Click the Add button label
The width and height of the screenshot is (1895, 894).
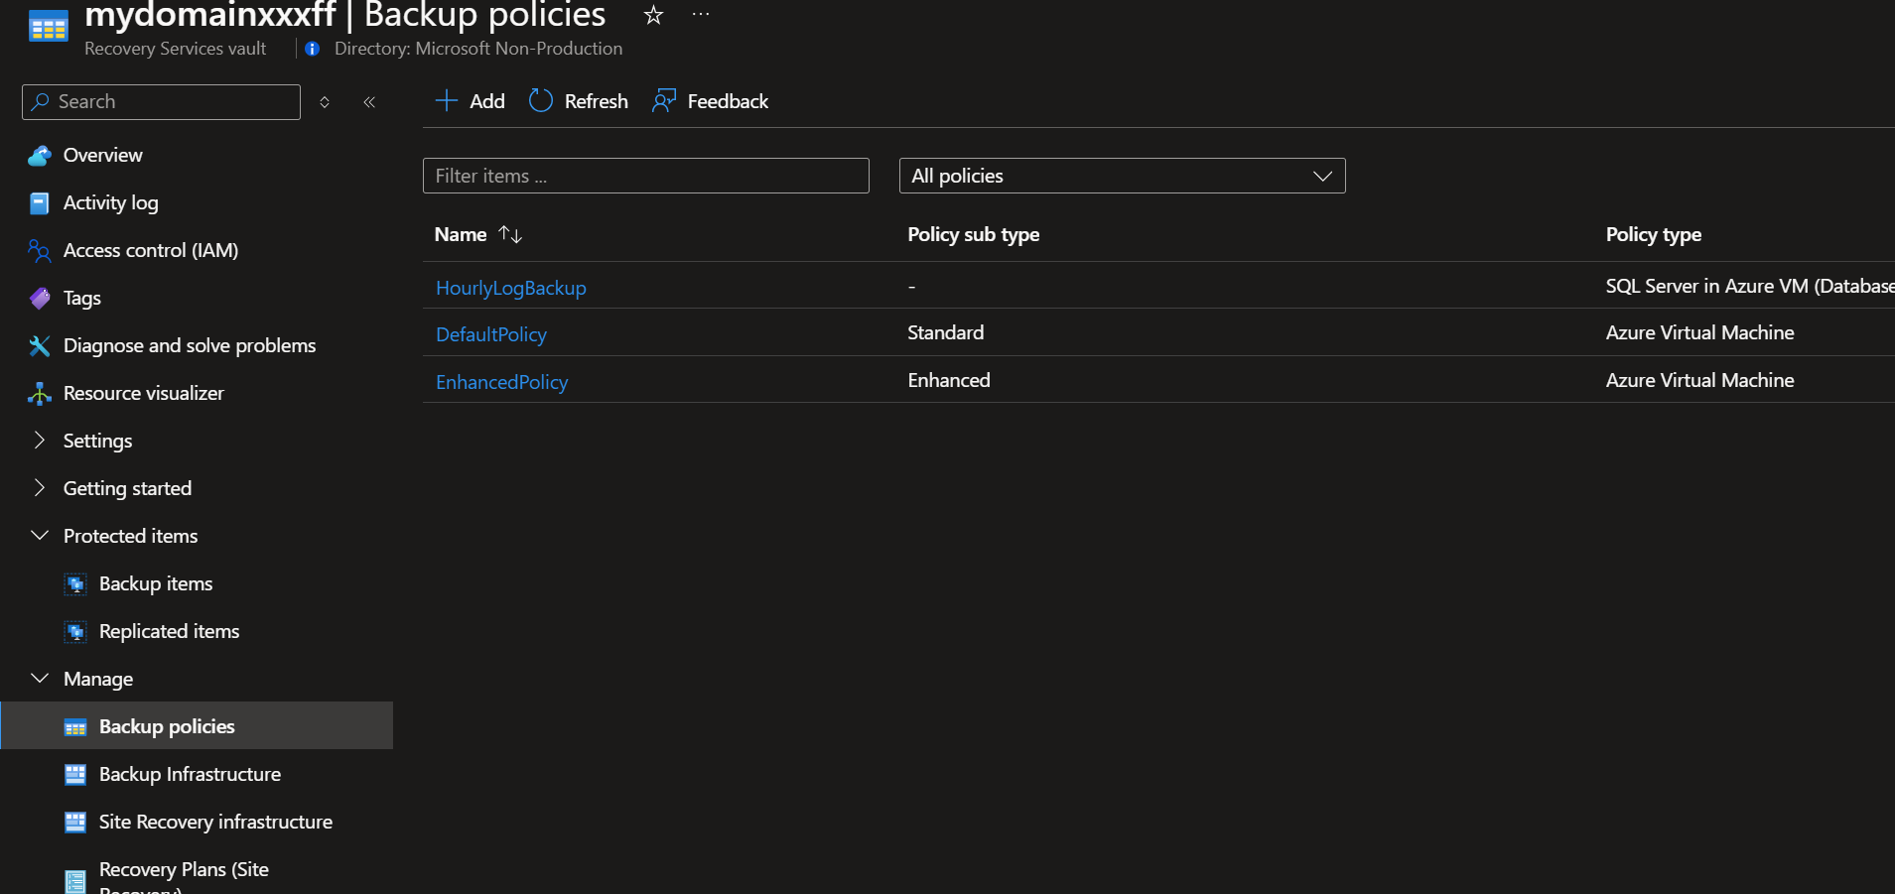[x=487, y=101]
